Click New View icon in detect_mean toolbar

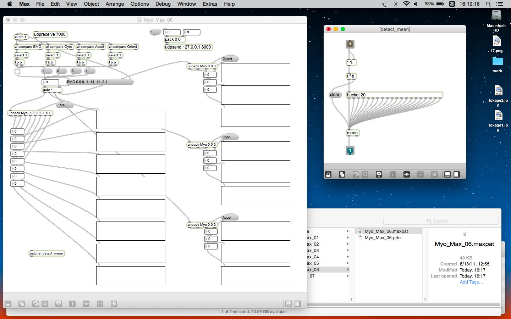(x=342, y=174)
